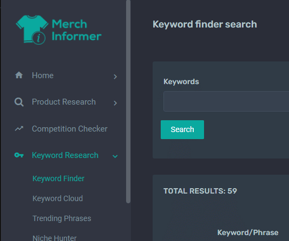Open the Home menu item
Image resolution: width=289 pixels, height=241 pixels.
tap(43, 75)
